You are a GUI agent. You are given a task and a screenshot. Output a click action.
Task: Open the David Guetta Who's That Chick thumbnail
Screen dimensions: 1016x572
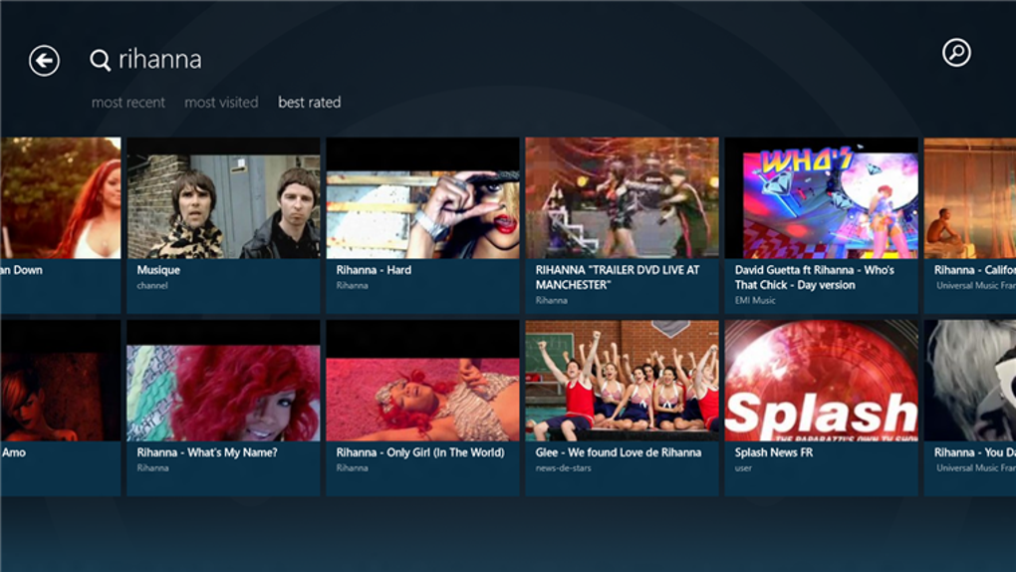[x=822, y=197]
